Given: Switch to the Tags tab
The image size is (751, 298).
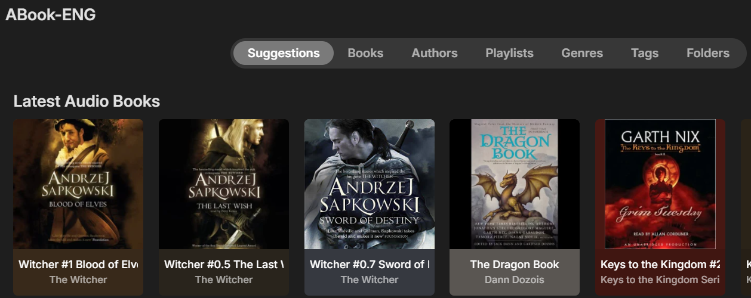Looking at the screenshot, I should pyautogui.click(x=645, y=53).
